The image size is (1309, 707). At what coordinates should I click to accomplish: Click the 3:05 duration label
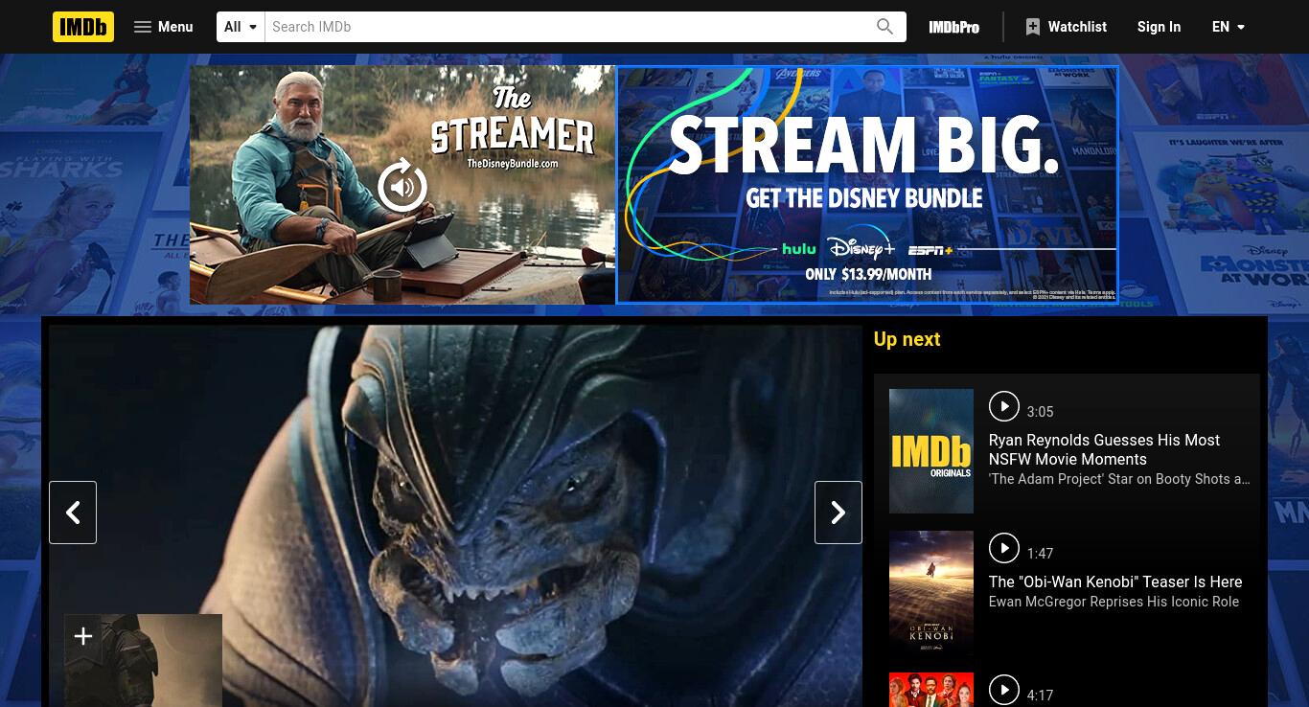1040,412
